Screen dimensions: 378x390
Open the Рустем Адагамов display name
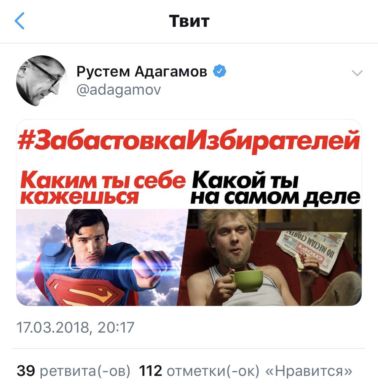(142, 71)
